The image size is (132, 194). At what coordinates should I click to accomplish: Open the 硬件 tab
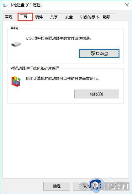39,17
